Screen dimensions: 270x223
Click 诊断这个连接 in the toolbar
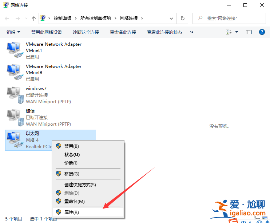point(86,32)
